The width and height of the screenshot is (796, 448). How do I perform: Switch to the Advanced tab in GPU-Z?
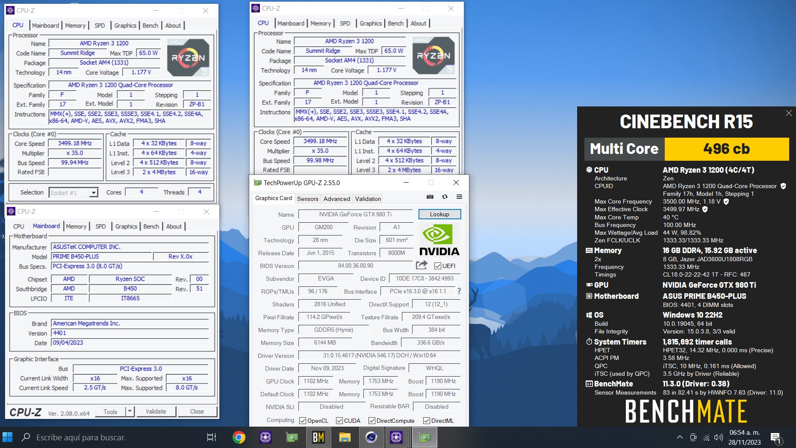[x=337, y=199]
